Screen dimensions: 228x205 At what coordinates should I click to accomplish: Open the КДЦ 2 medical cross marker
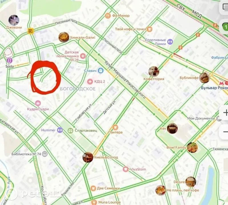pos(90,81)
